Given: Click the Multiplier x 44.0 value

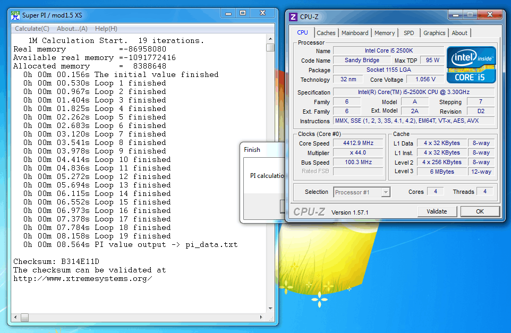Looking at the screenshot, I should pos(358,152).
